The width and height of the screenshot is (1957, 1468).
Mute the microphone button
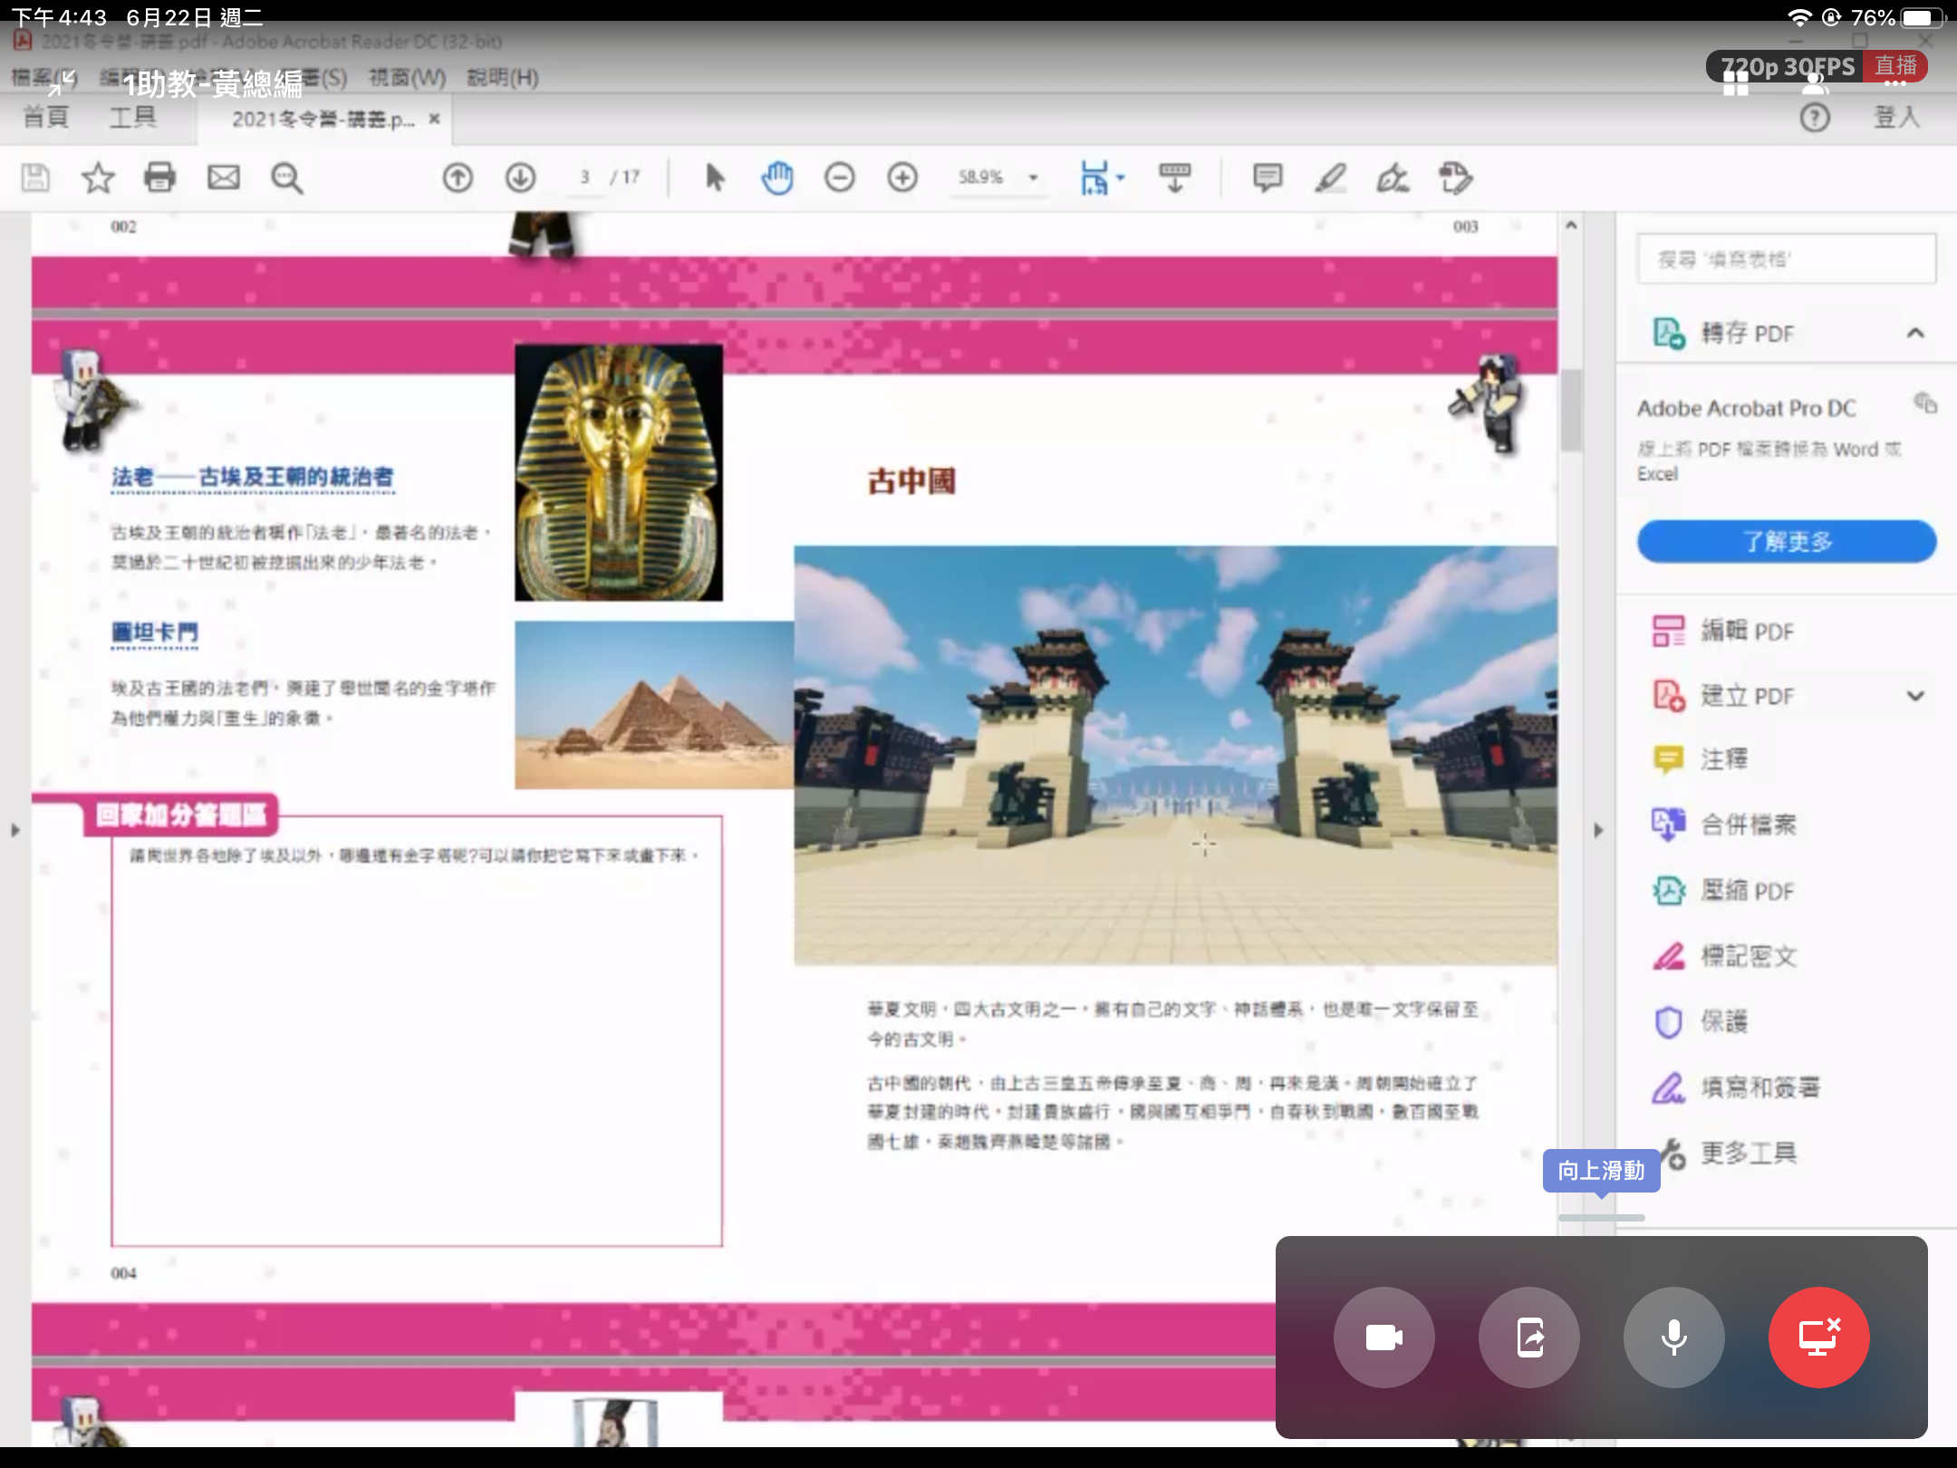1673,1337
